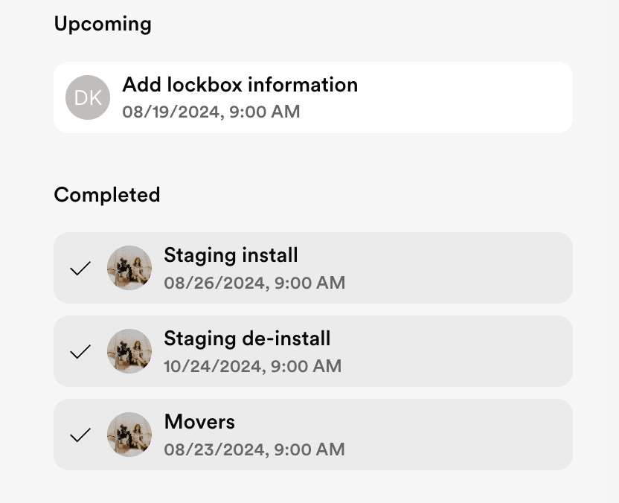Viewport: 619px width, 503px height.
Task: Open the Movers task title
Action: (199, 422)
